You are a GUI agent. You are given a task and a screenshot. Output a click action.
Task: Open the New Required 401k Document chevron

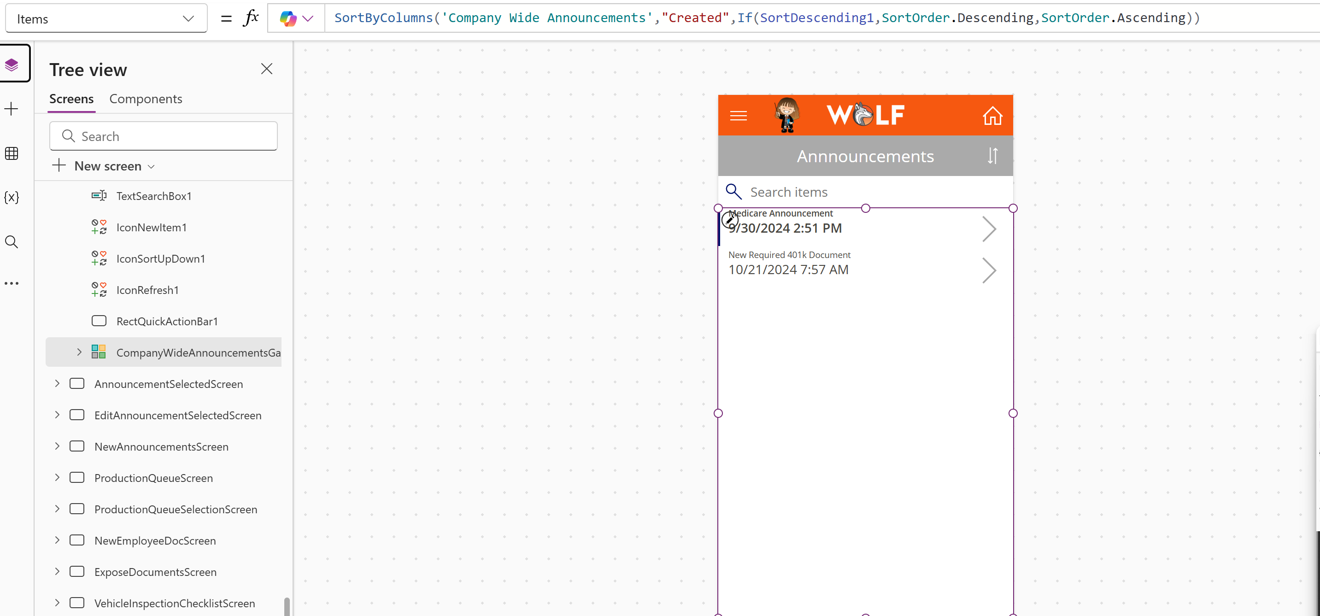coord(989,270)
